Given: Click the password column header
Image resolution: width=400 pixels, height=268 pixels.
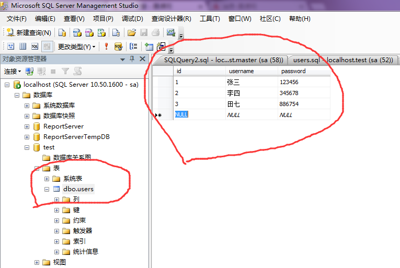Looking at the screenshot, I should 304,71.
